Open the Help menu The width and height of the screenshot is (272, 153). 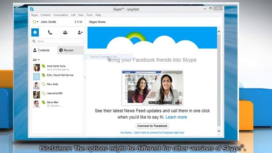(98, 15)
